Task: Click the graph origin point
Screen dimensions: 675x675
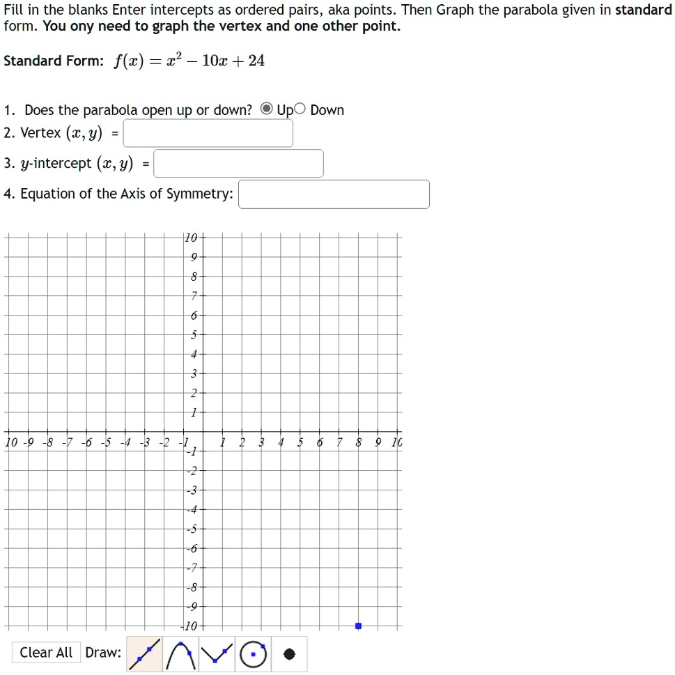Action: point(203,432)
